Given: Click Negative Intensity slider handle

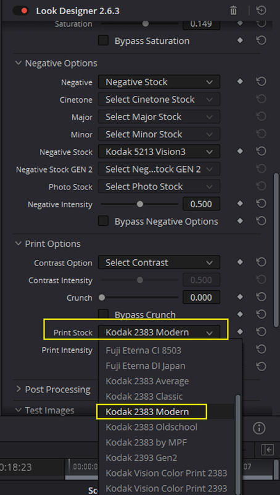Looking at the screenshot, I should point(140,204).
